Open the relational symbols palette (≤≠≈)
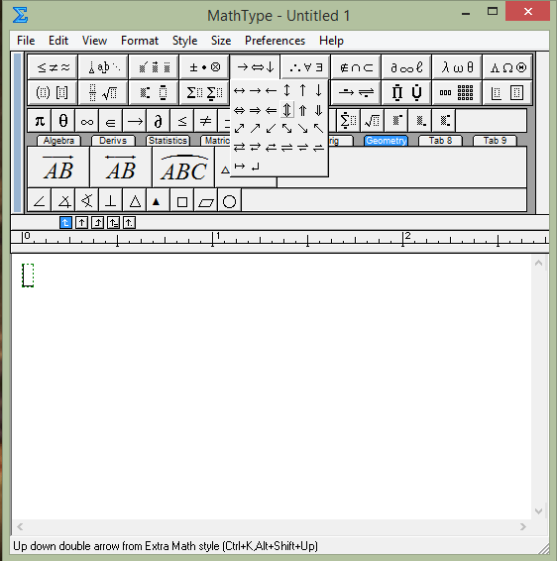Image resolution: width=557 pixels, height=561 pixels. point(53,67)
